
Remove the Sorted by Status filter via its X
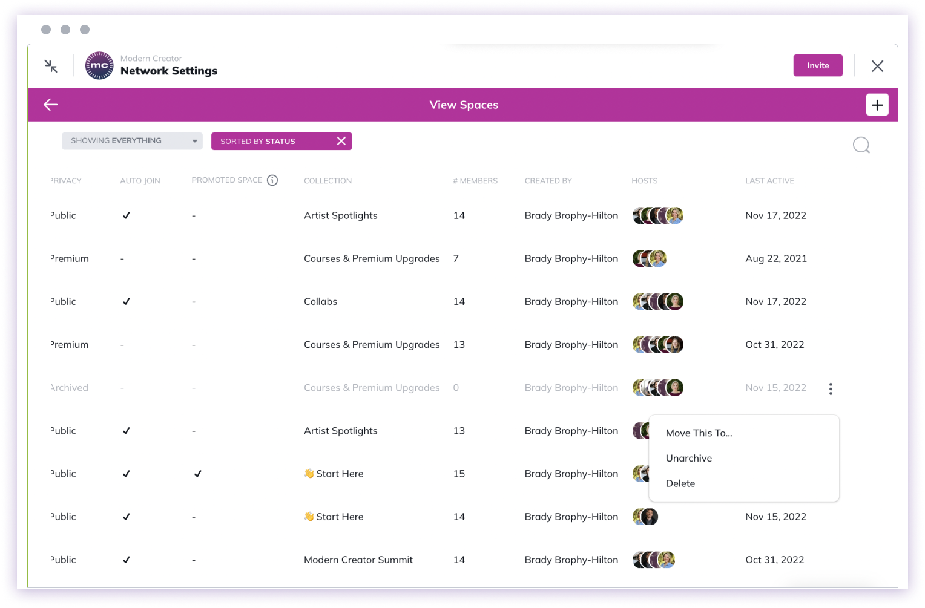click(x=341, y=140)
